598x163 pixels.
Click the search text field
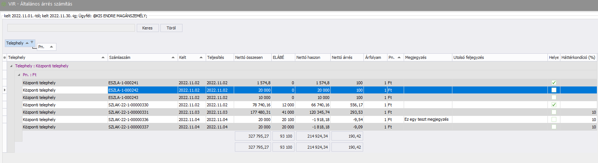pos(71,28)
